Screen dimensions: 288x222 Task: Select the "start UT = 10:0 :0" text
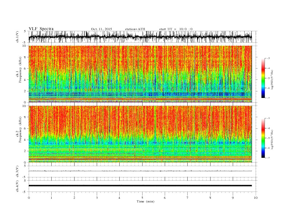(176, 29)
